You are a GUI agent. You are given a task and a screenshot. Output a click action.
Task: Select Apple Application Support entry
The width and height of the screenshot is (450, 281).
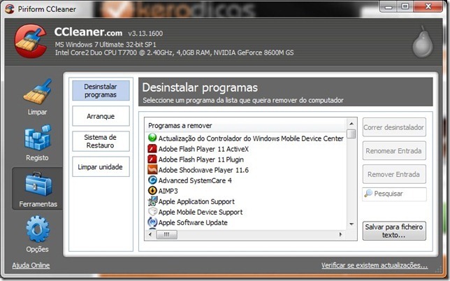[x=191, y=201]
